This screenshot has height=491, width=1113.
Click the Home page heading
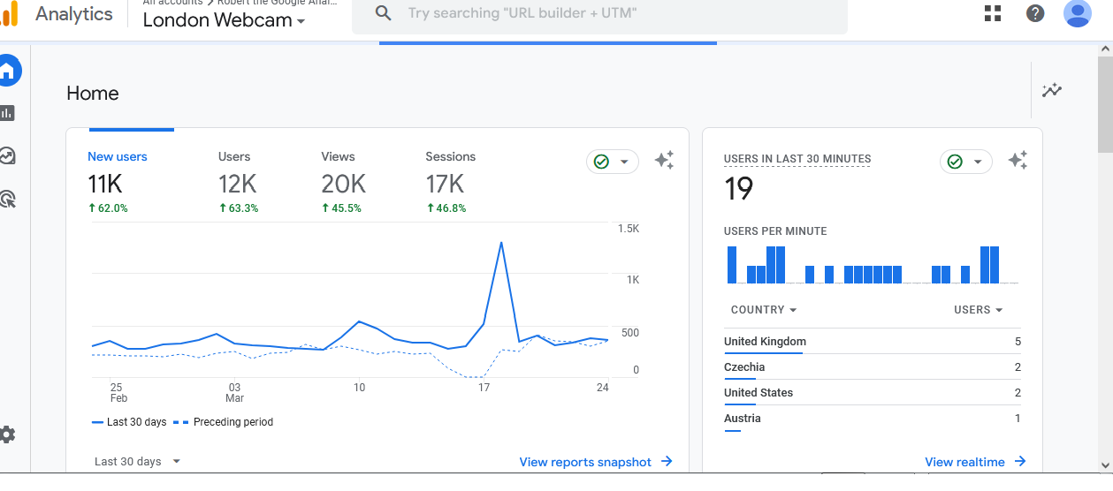point(93,94)
